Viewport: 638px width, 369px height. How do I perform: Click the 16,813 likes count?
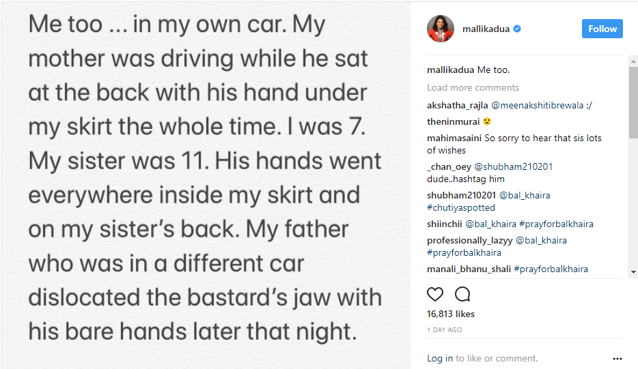pos(451,314)
